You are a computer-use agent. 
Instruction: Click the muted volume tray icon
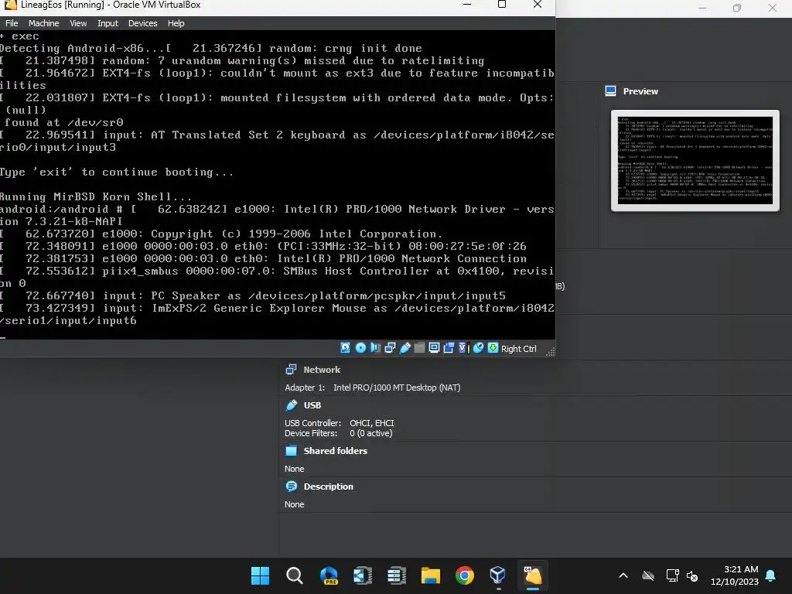[692, 575]
